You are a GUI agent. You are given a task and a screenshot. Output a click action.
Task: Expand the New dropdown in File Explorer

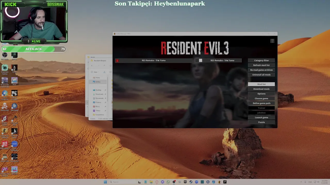click(x=95, y=72)
